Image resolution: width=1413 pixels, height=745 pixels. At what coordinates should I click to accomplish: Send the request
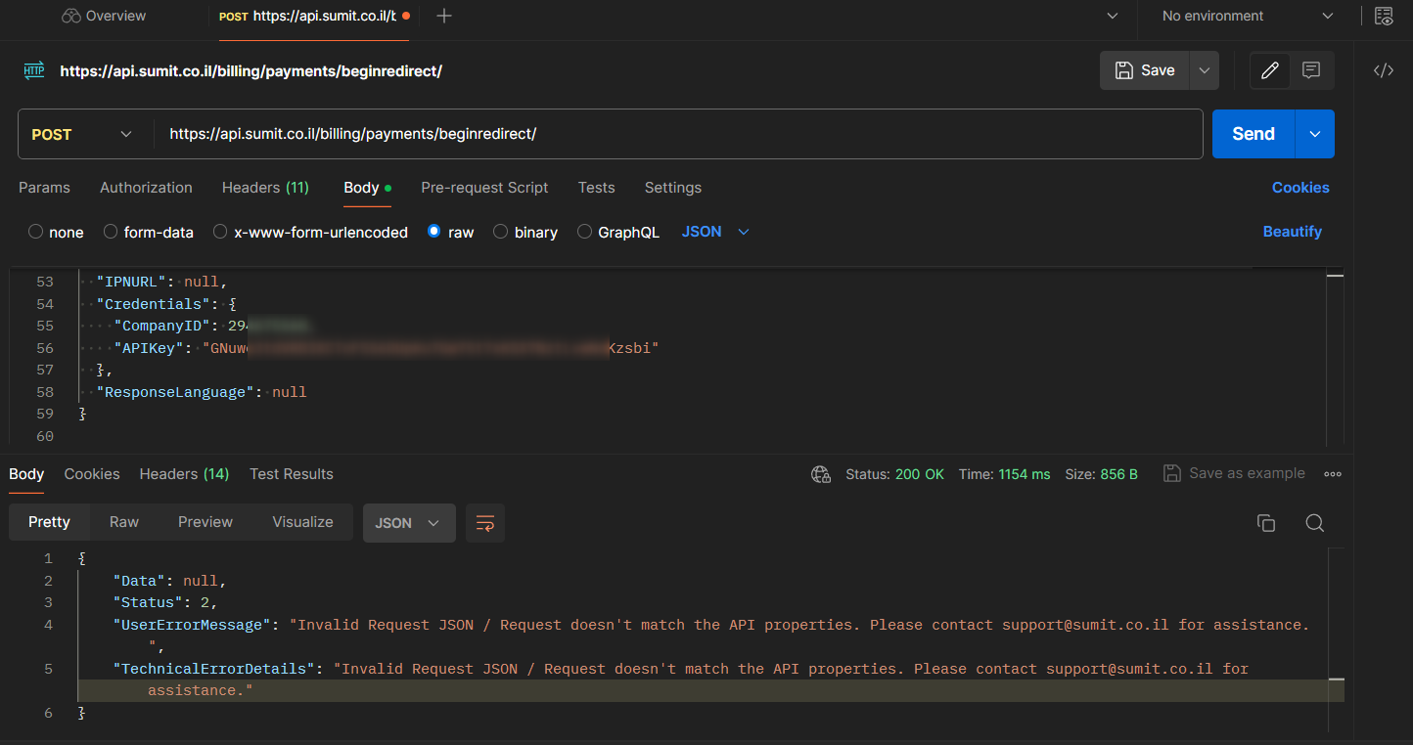[1253, 134]
